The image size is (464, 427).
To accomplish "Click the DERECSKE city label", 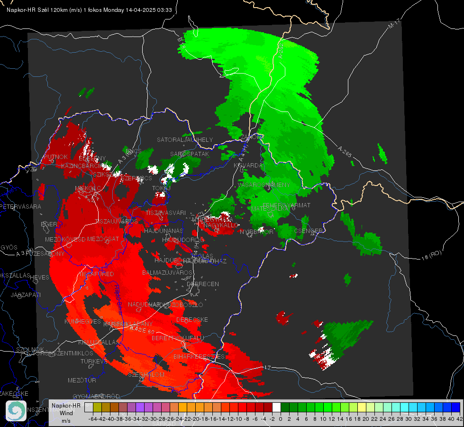I will coord(192,320).
